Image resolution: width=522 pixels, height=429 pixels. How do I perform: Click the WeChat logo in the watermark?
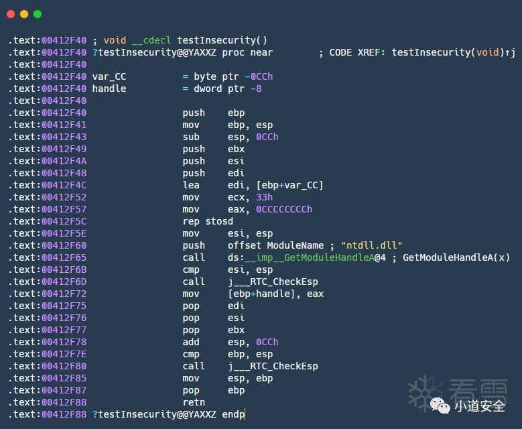440,406
